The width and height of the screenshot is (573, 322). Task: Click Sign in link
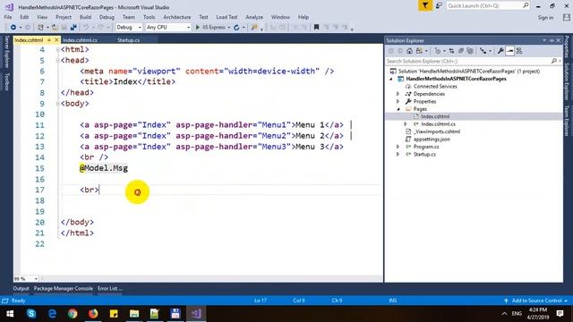click(545, 18)
